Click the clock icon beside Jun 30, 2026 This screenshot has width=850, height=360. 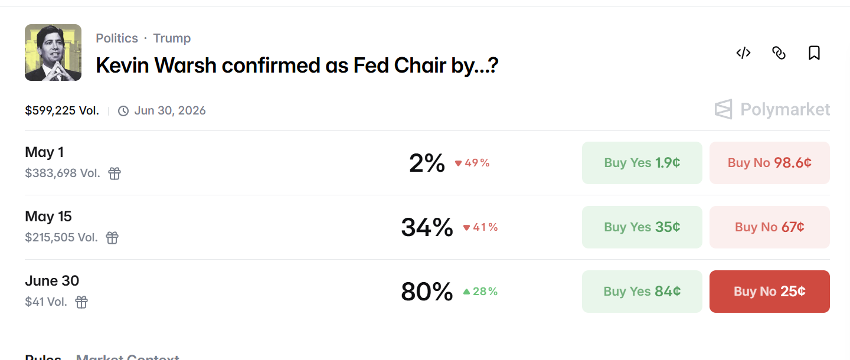123,111
